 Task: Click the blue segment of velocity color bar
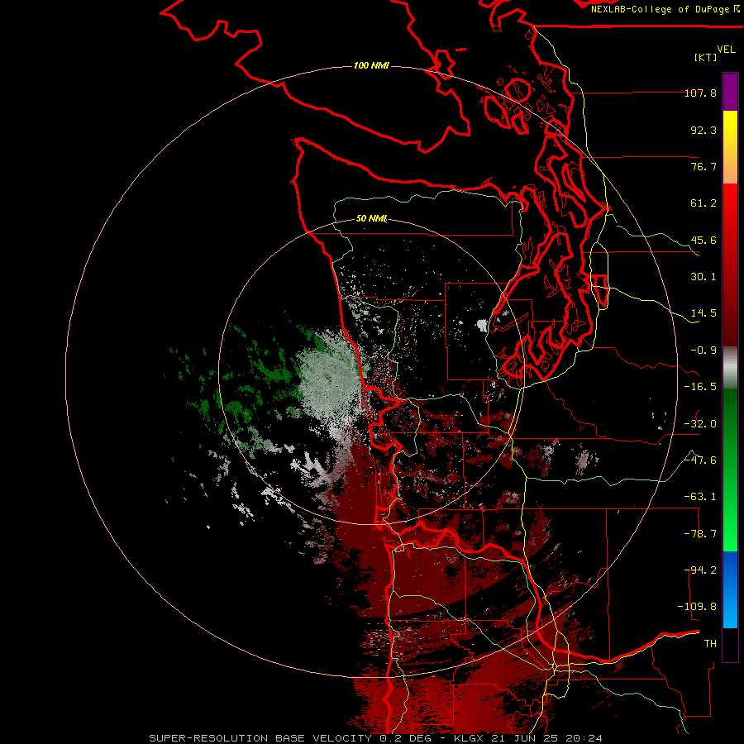pyautogui.click(x=730, y=589)
